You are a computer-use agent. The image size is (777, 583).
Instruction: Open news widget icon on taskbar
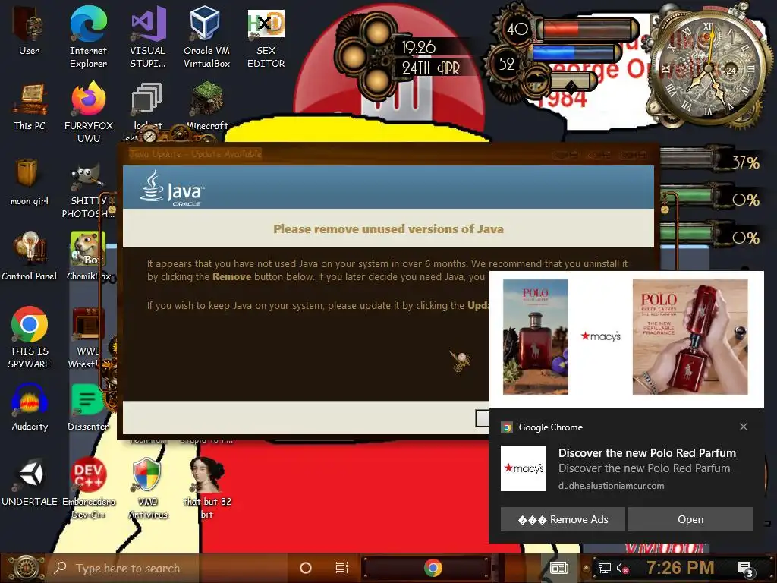(x=559, y=568)
